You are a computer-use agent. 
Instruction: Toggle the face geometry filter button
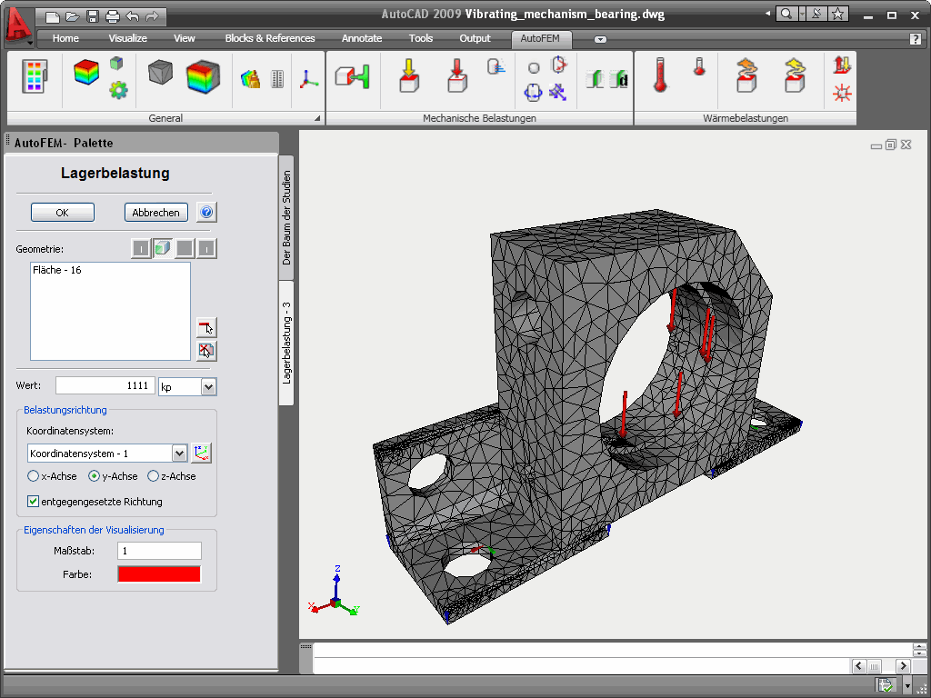click(163, 248)
